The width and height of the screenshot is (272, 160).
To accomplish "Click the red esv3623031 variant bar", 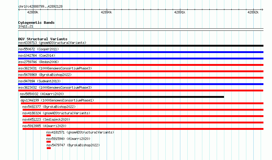I will 141,71.
